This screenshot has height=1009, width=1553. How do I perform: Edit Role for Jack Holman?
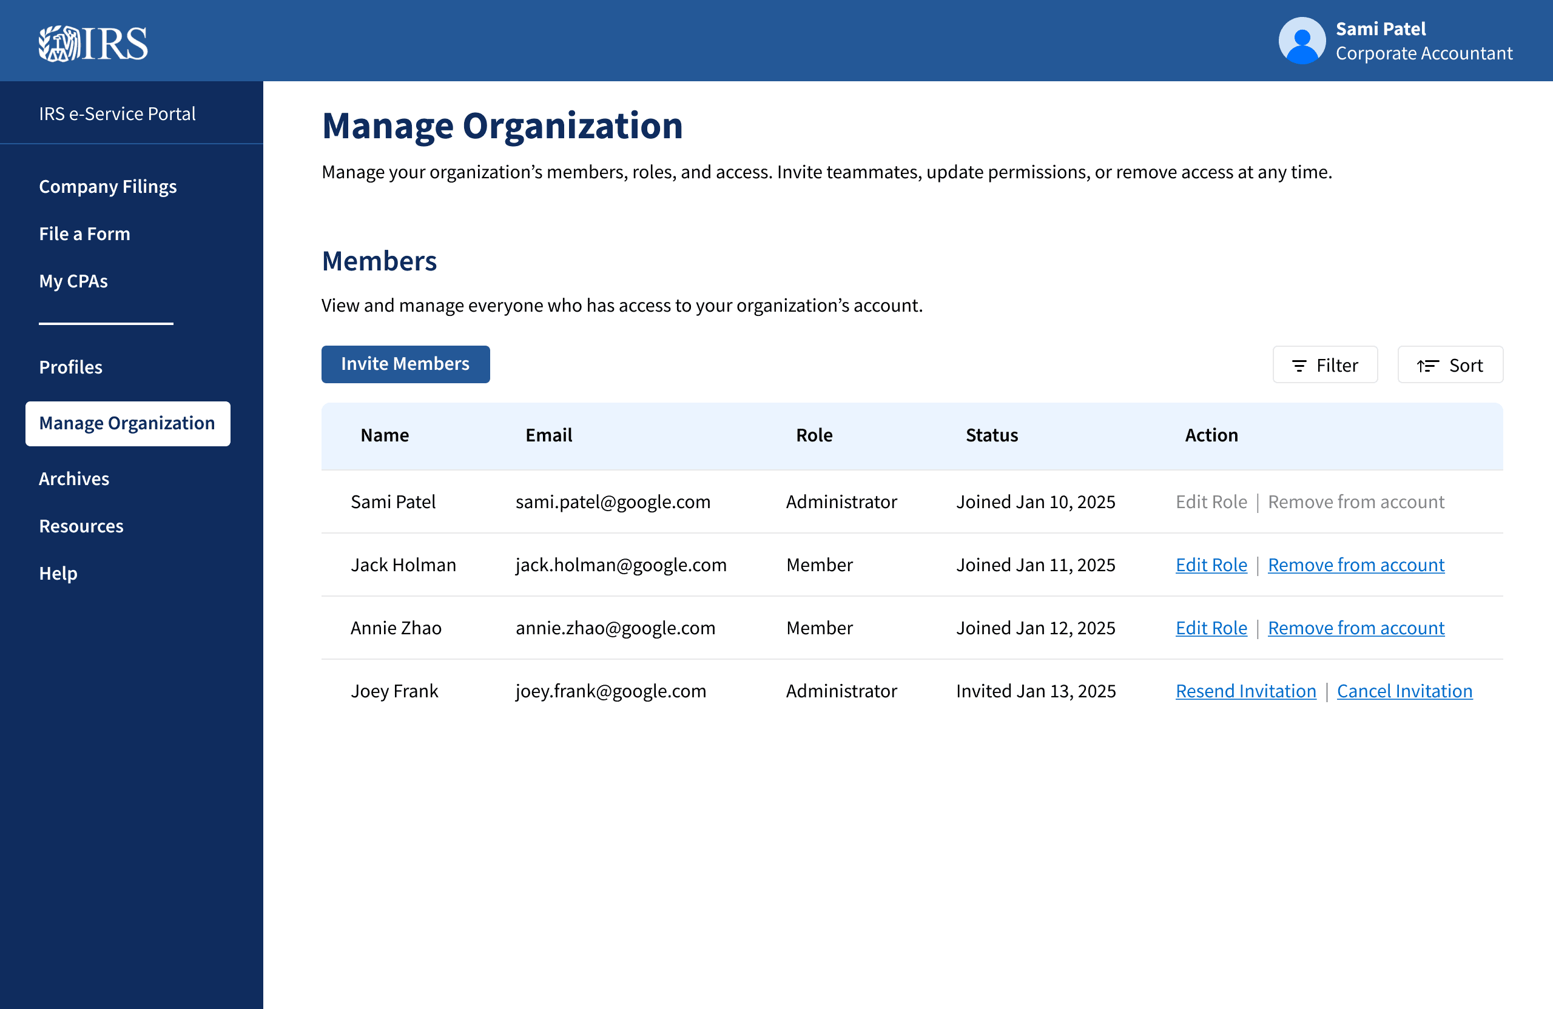point(1211,565)
